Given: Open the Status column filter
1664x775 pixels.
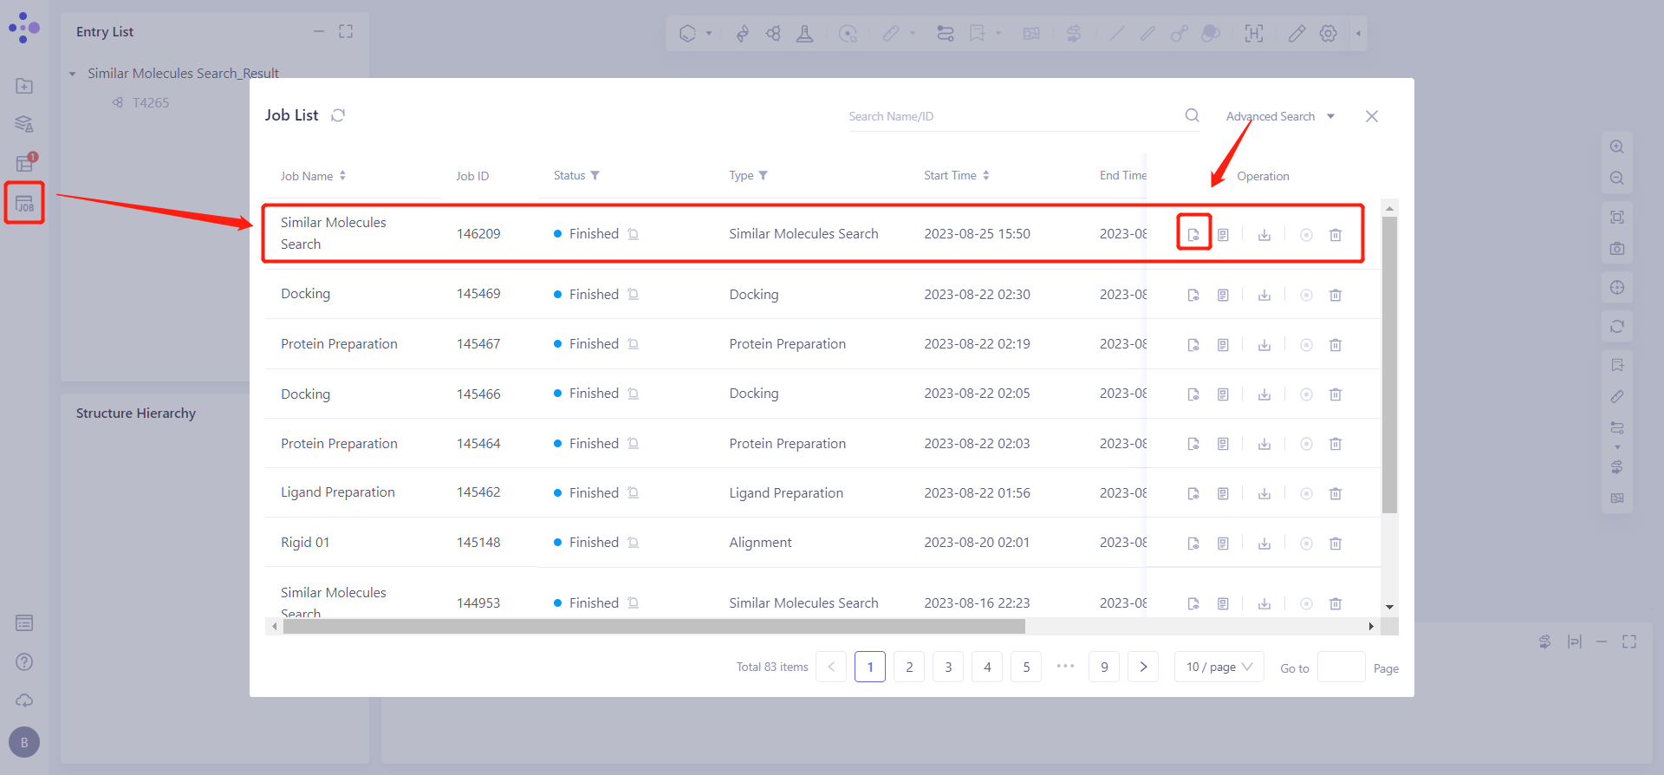Looking at the screenshot, I should pos(595,175).
